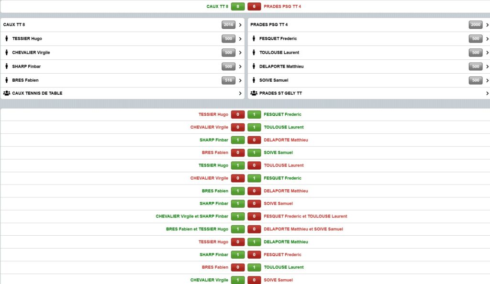Click group icon for CAUX TENNIS DE TABLE
Image resolution: width=490 pixels, height=284 pixels.
pos(7,93)
